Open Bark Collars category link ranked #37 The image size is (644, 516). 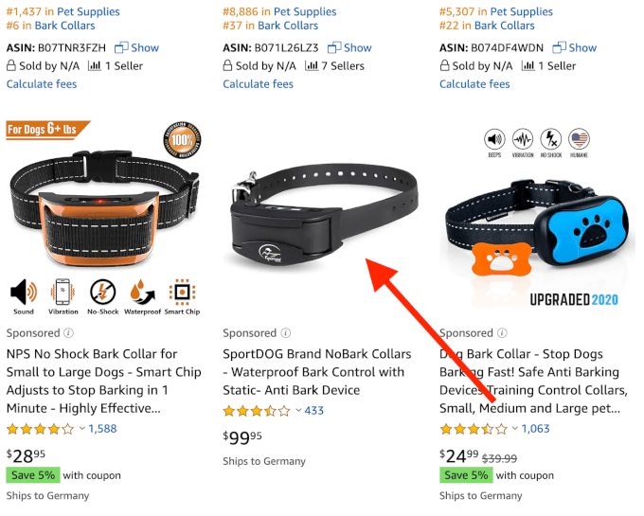coord(288,26)
